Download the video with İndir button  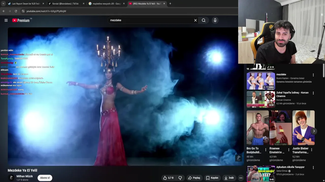click(x=229, y=178)
